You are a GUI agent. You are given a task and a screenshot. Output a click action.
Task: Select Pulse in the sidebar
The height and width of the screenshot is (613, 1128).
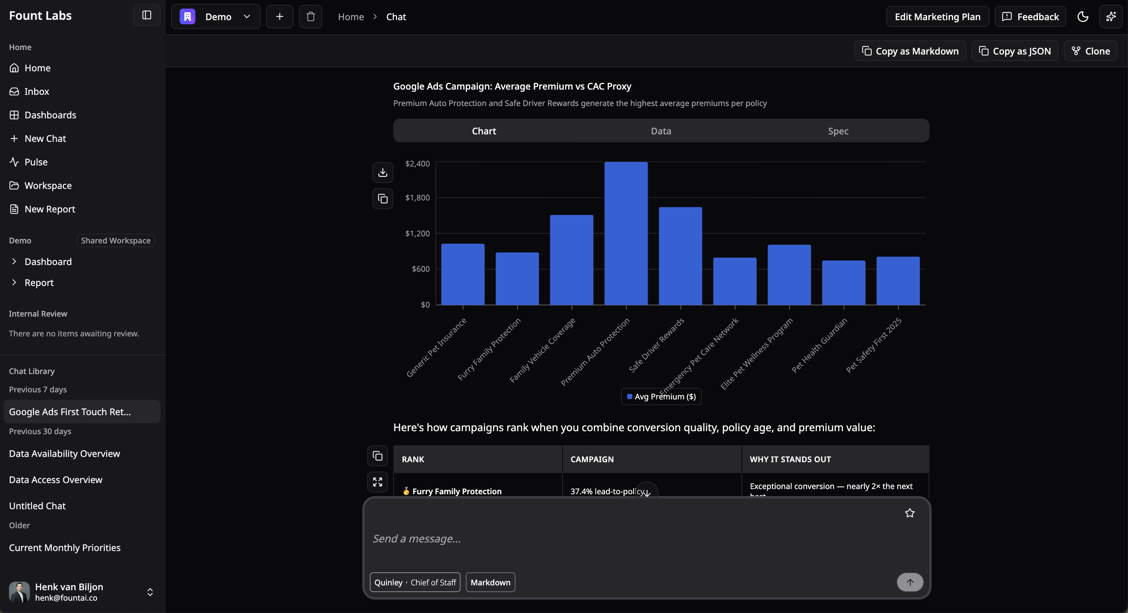pyautogui.click(x=36, y=161)
